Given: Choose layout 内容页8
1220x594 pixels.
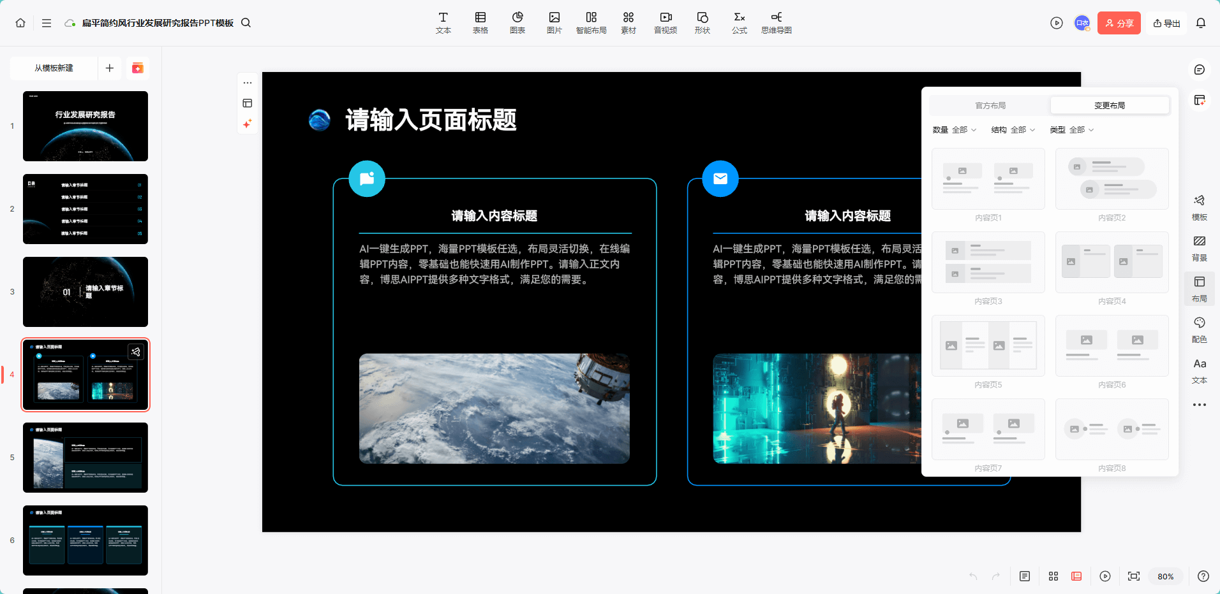Looking at the screenshot, I should coord(1112,430).
